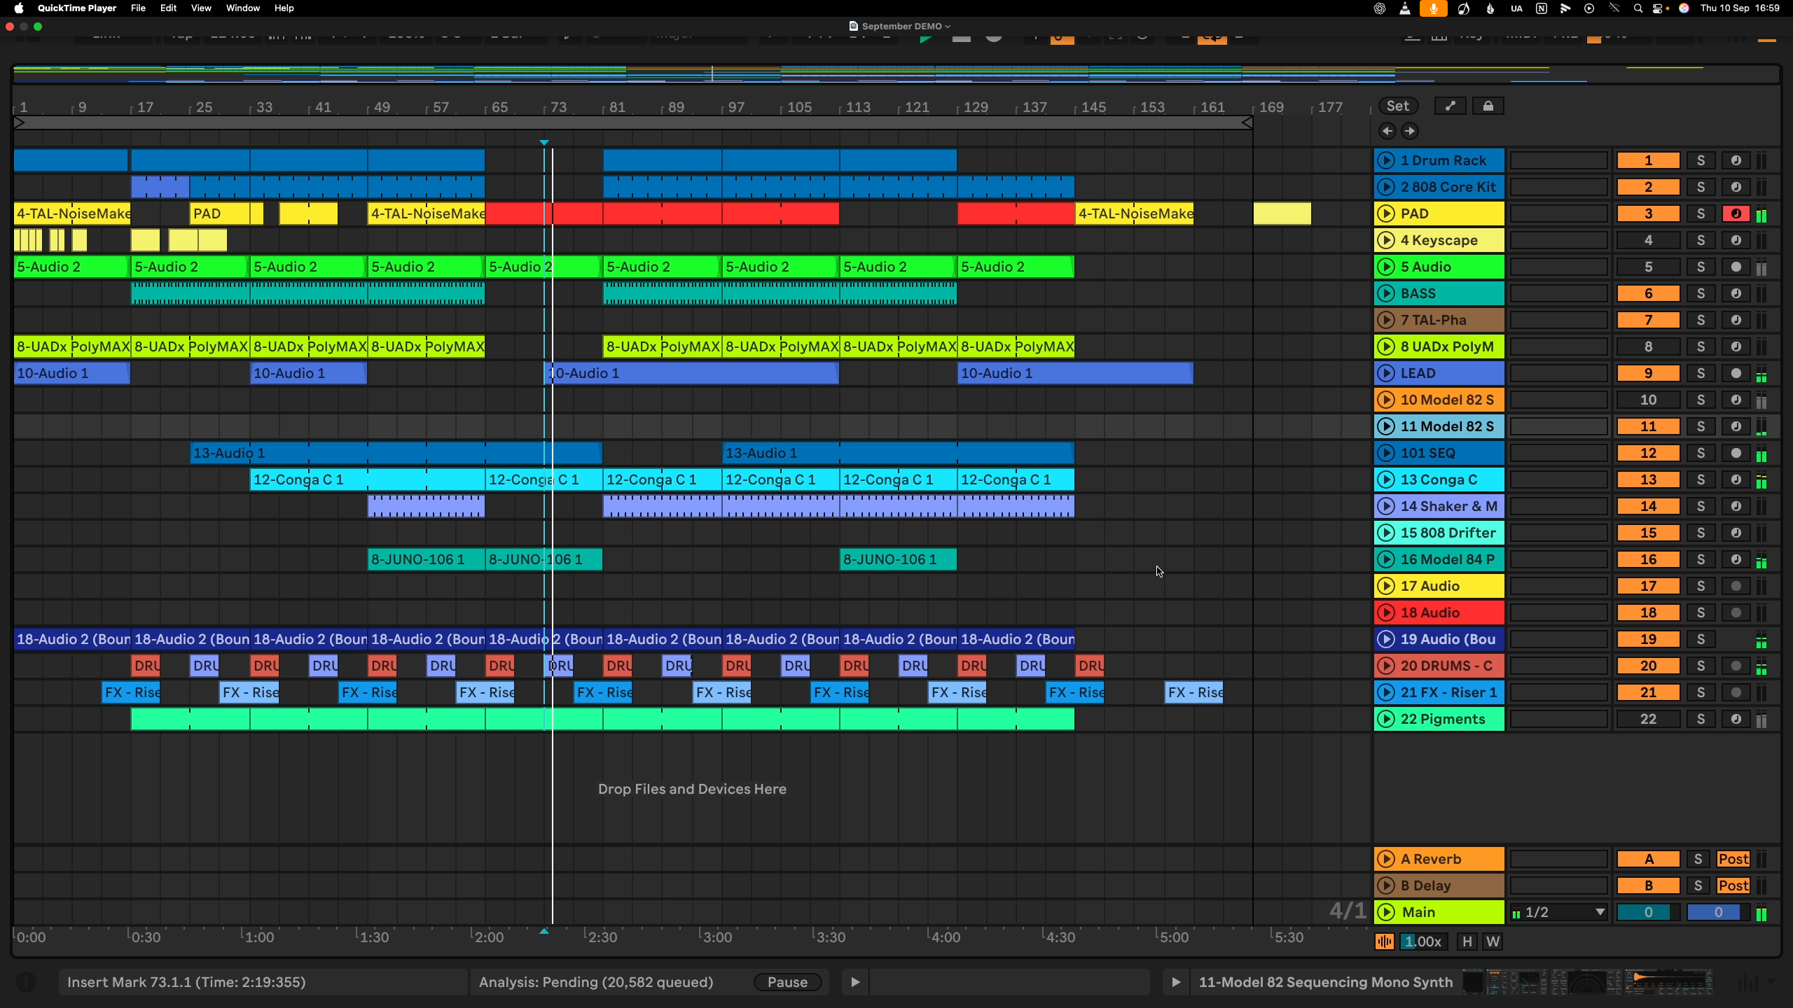Viewport: 1793px width, 1008px height.
Task: Toggle the track 4 activator button
Action: point(1648,240)
